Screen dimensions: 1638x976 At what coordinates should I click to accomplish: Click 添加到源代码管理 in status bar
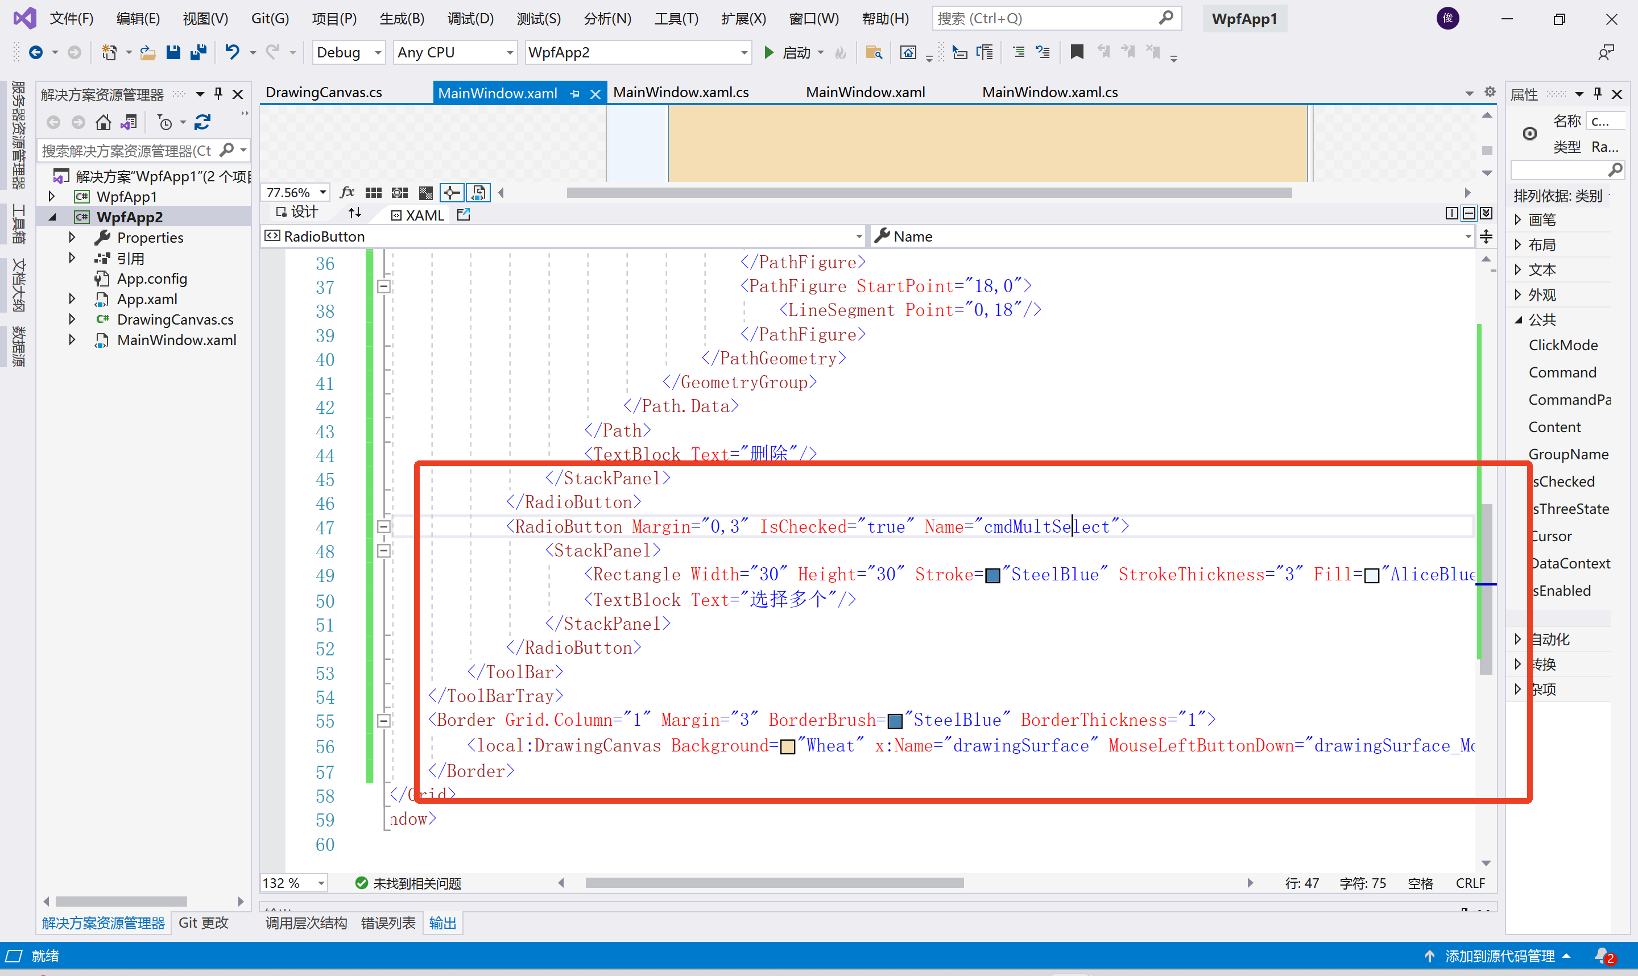(1499, 956)
